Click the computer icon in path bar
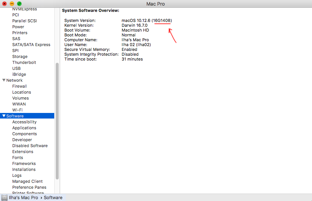 click(4, 198)
